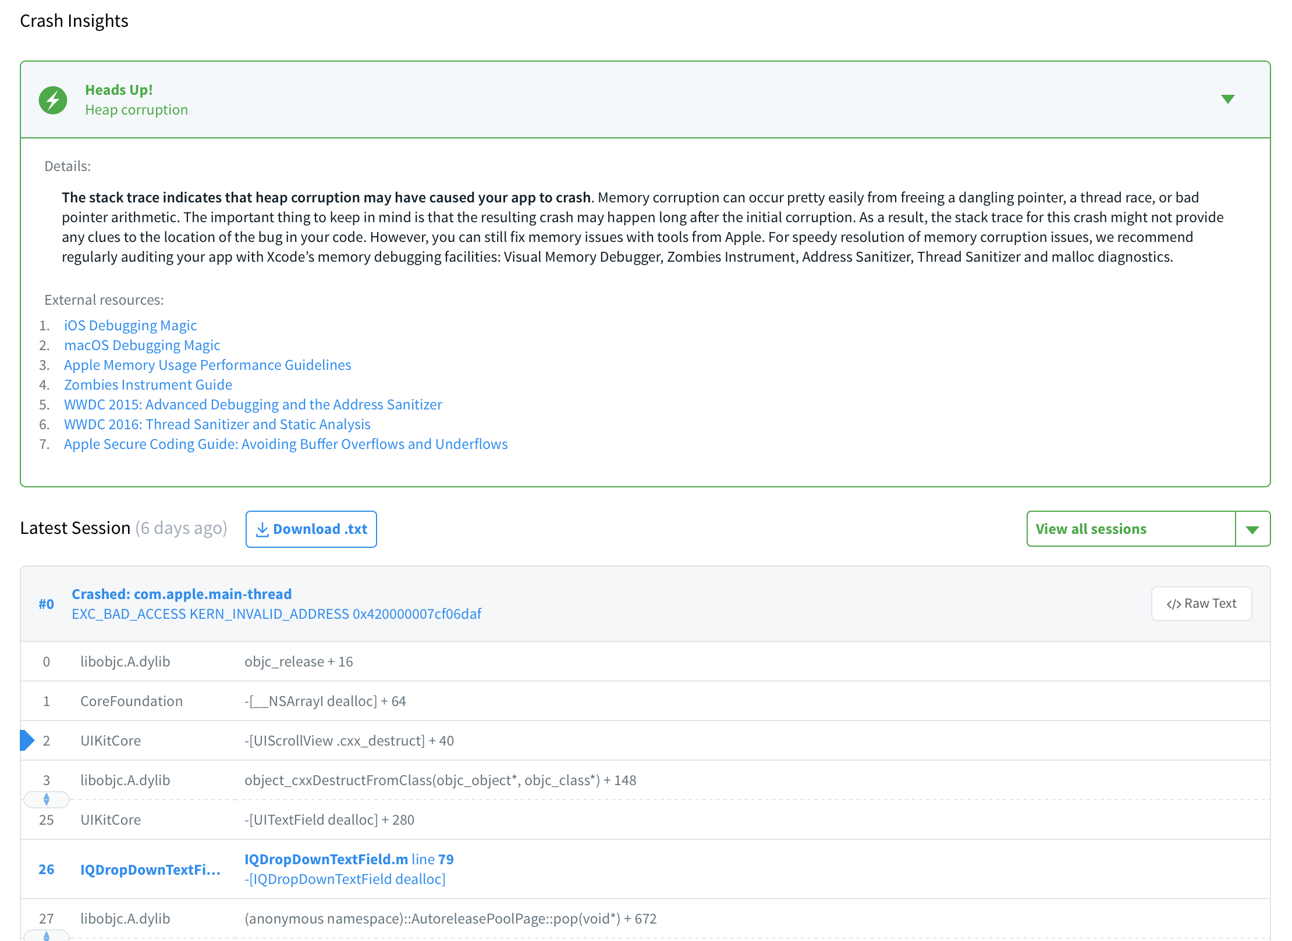Click the download icon on Download .txt button
1292x941 pixels.
tap(262, 529)
